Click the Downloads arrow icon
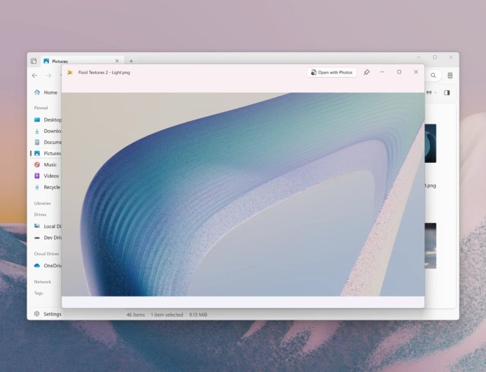The width and height of the screenshot is (486, 372). pos(37,131)
